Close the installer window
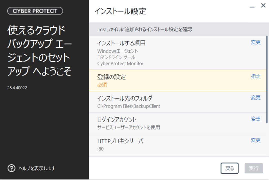This screenshot has width=269, height=180. [x=263, y=5]
